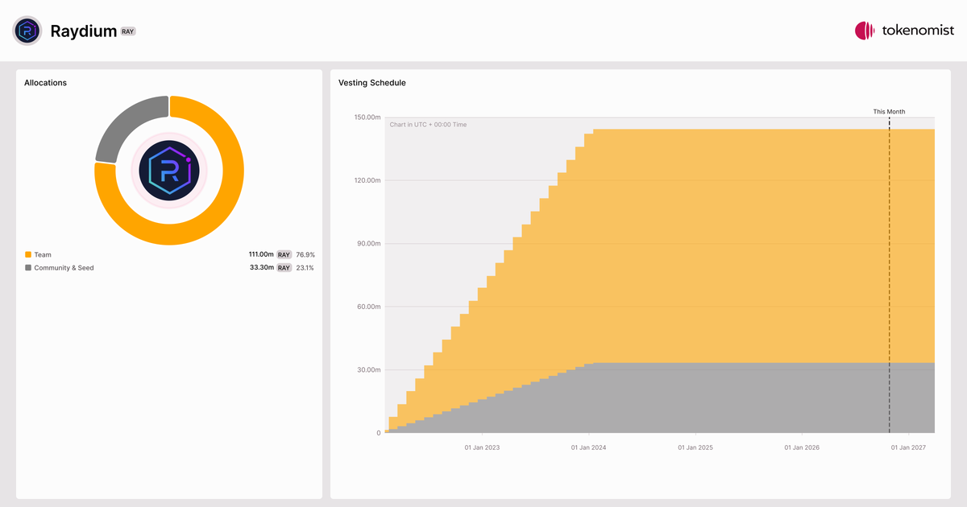967x507 pixels.
Task: Click the "76.9%" percentage
Action: [x=305, y=254]
